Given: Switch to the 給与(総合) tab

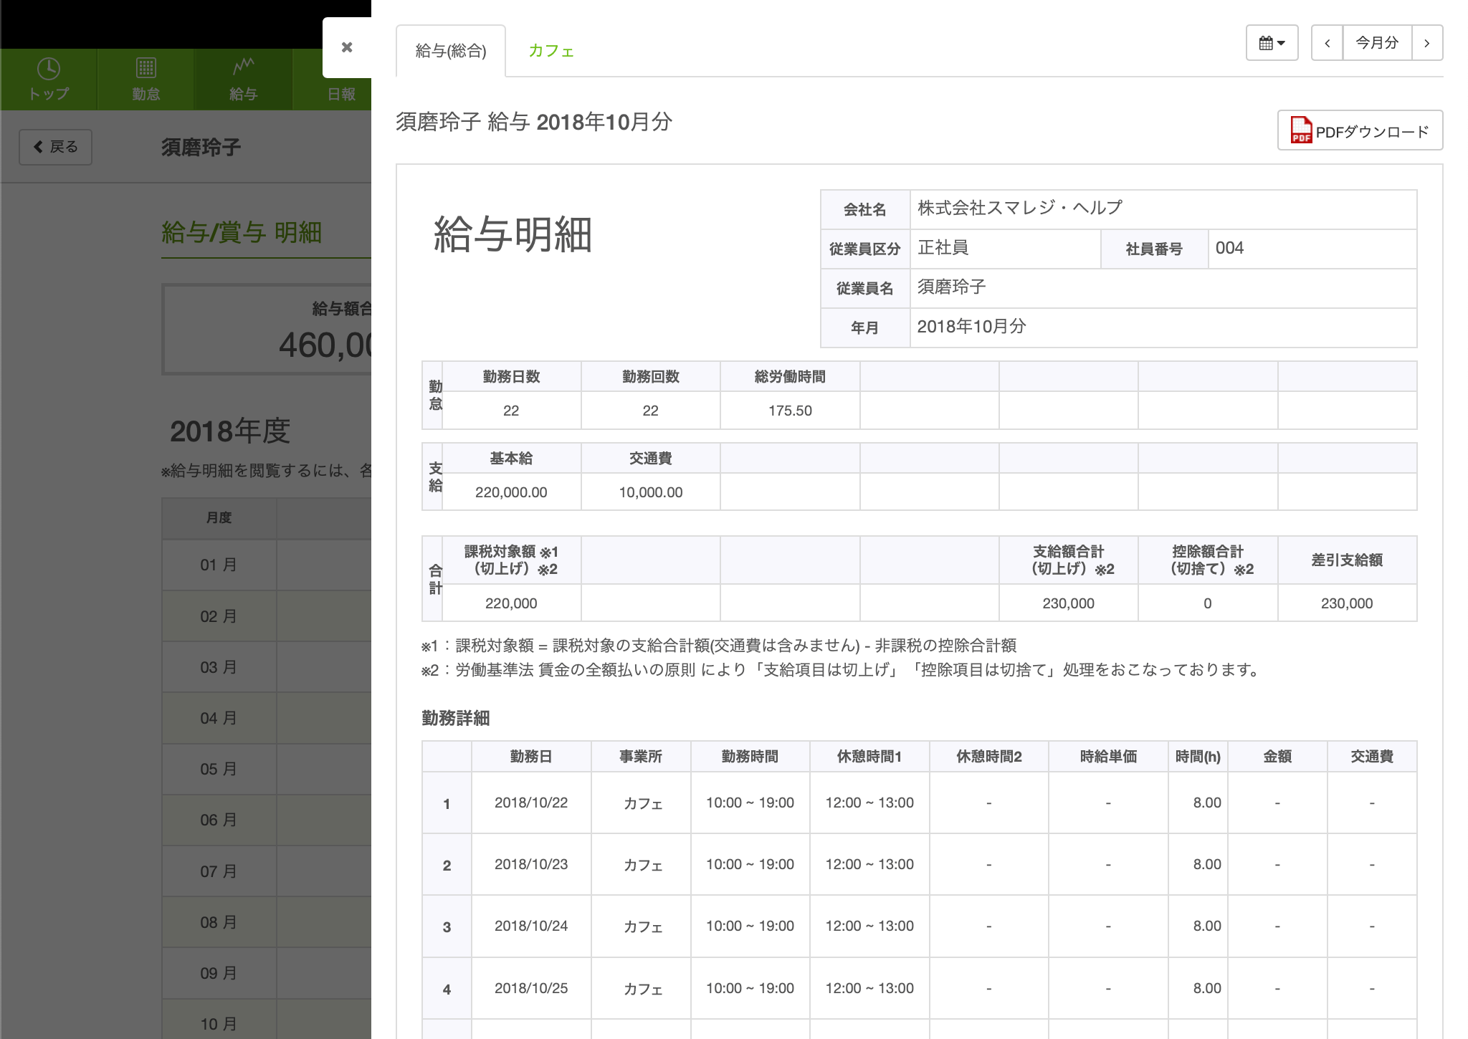Looking at the screenshot, I should click(x=451, y=51).
